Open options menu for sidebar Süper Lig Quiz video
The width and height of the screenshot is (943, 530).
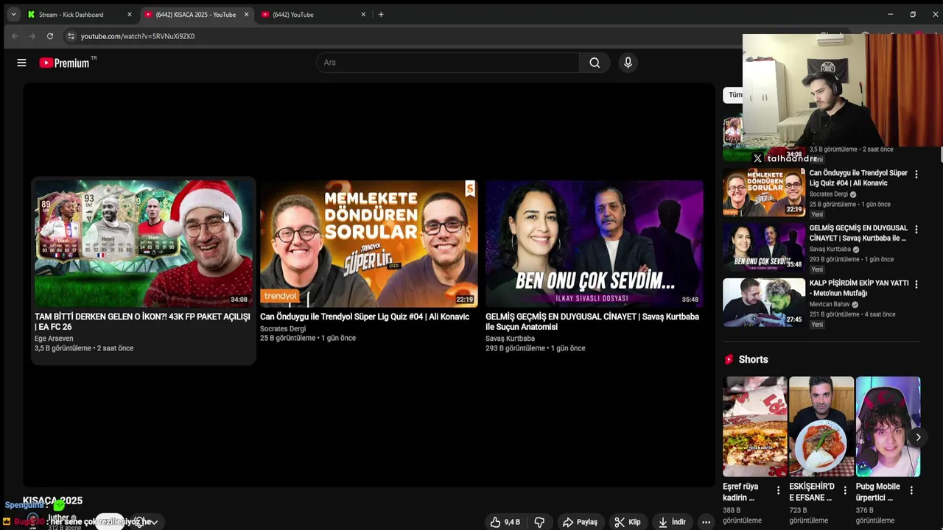(916, 174)
